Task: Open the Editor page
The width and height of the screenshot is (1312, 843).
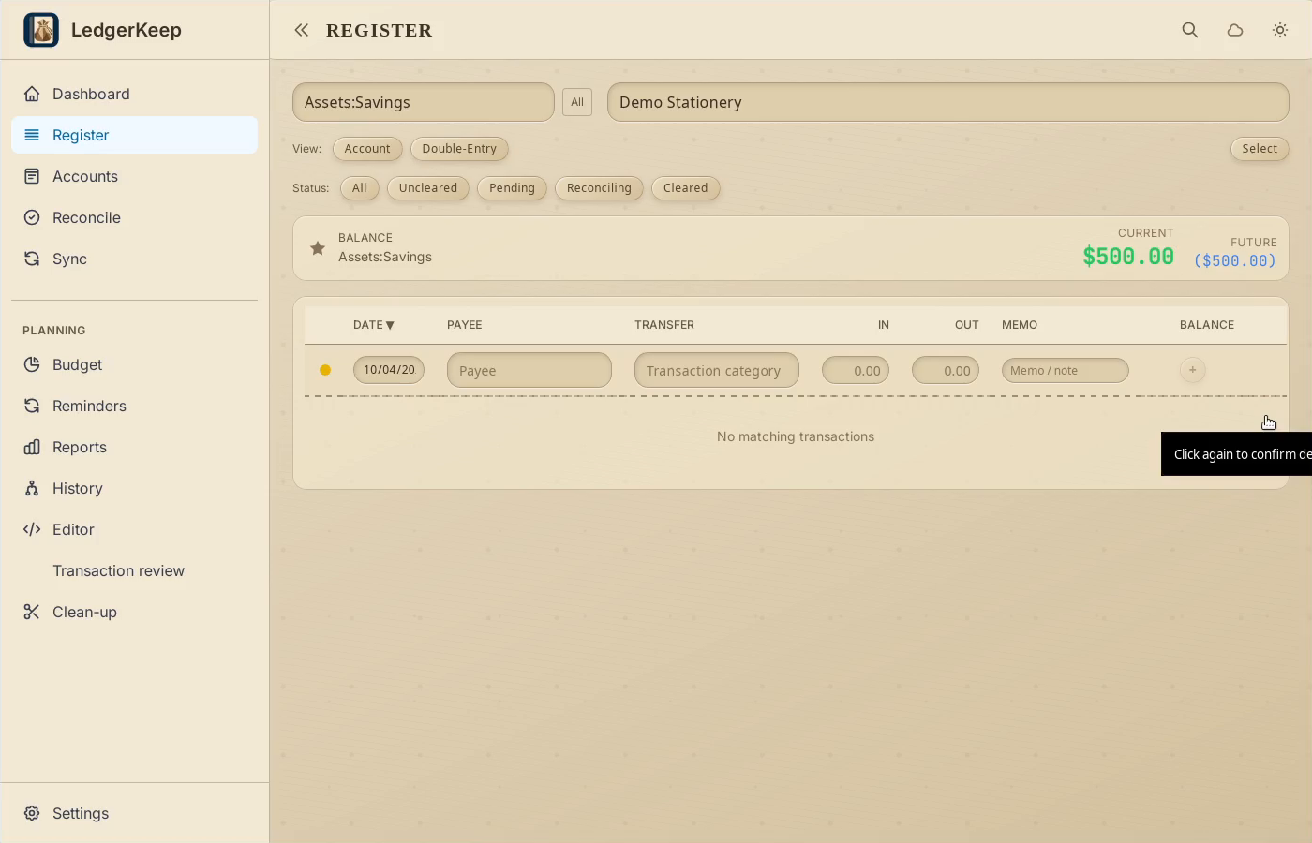Action: (134, 529)
